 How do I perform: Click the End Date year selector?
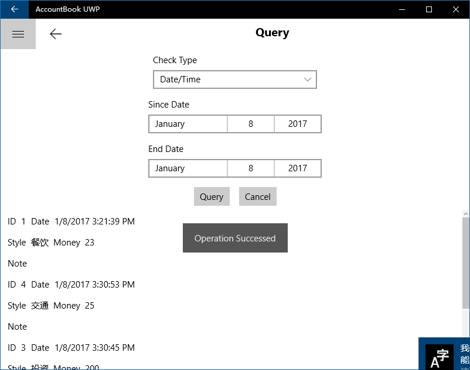(298, 168)
